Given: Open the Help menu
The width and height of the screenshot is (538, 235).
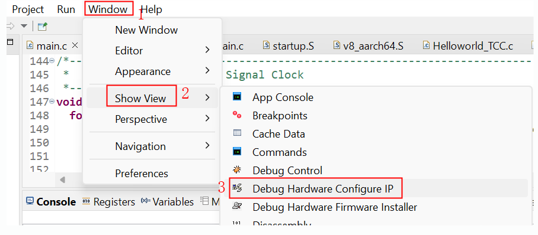Looking at the screenshot, I should coord(151,9).
